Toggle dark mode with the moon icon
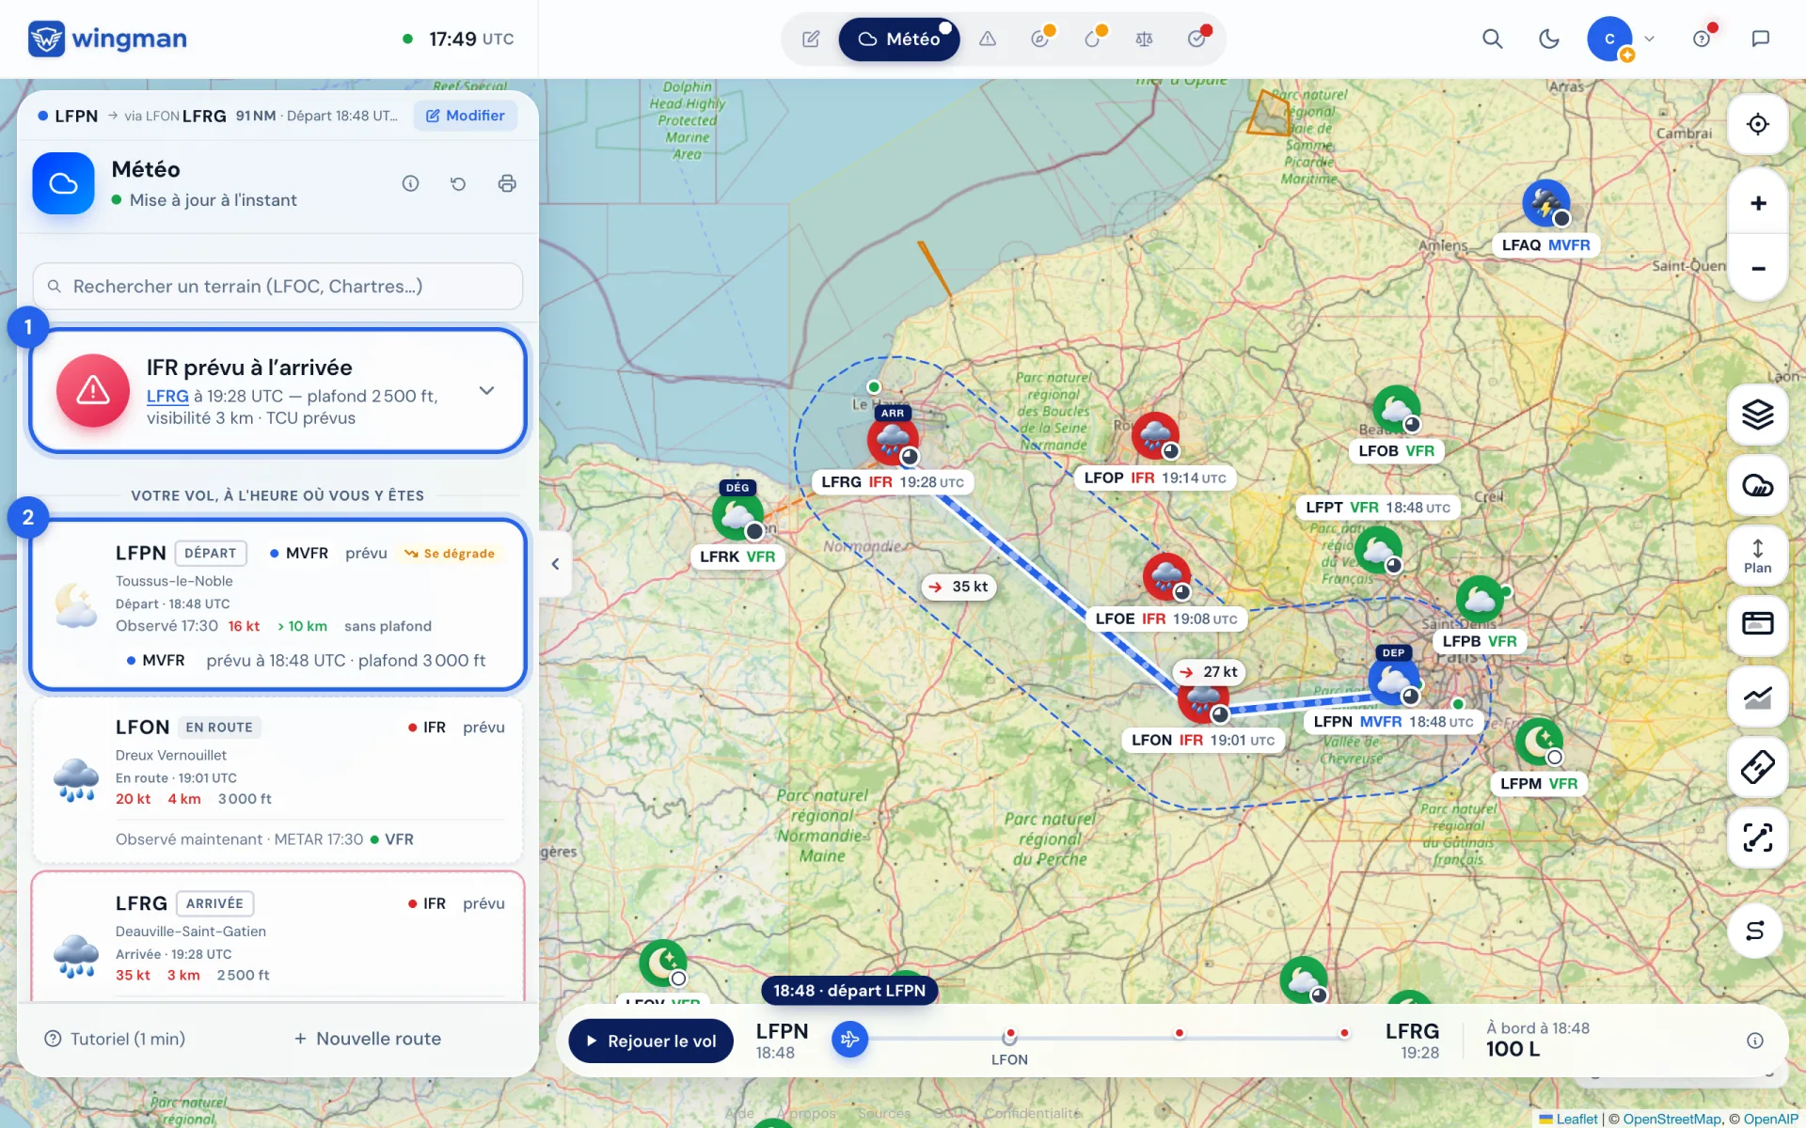Screen dimensions: 1806x1128 pyautogui.click(x=1548, y=39)
